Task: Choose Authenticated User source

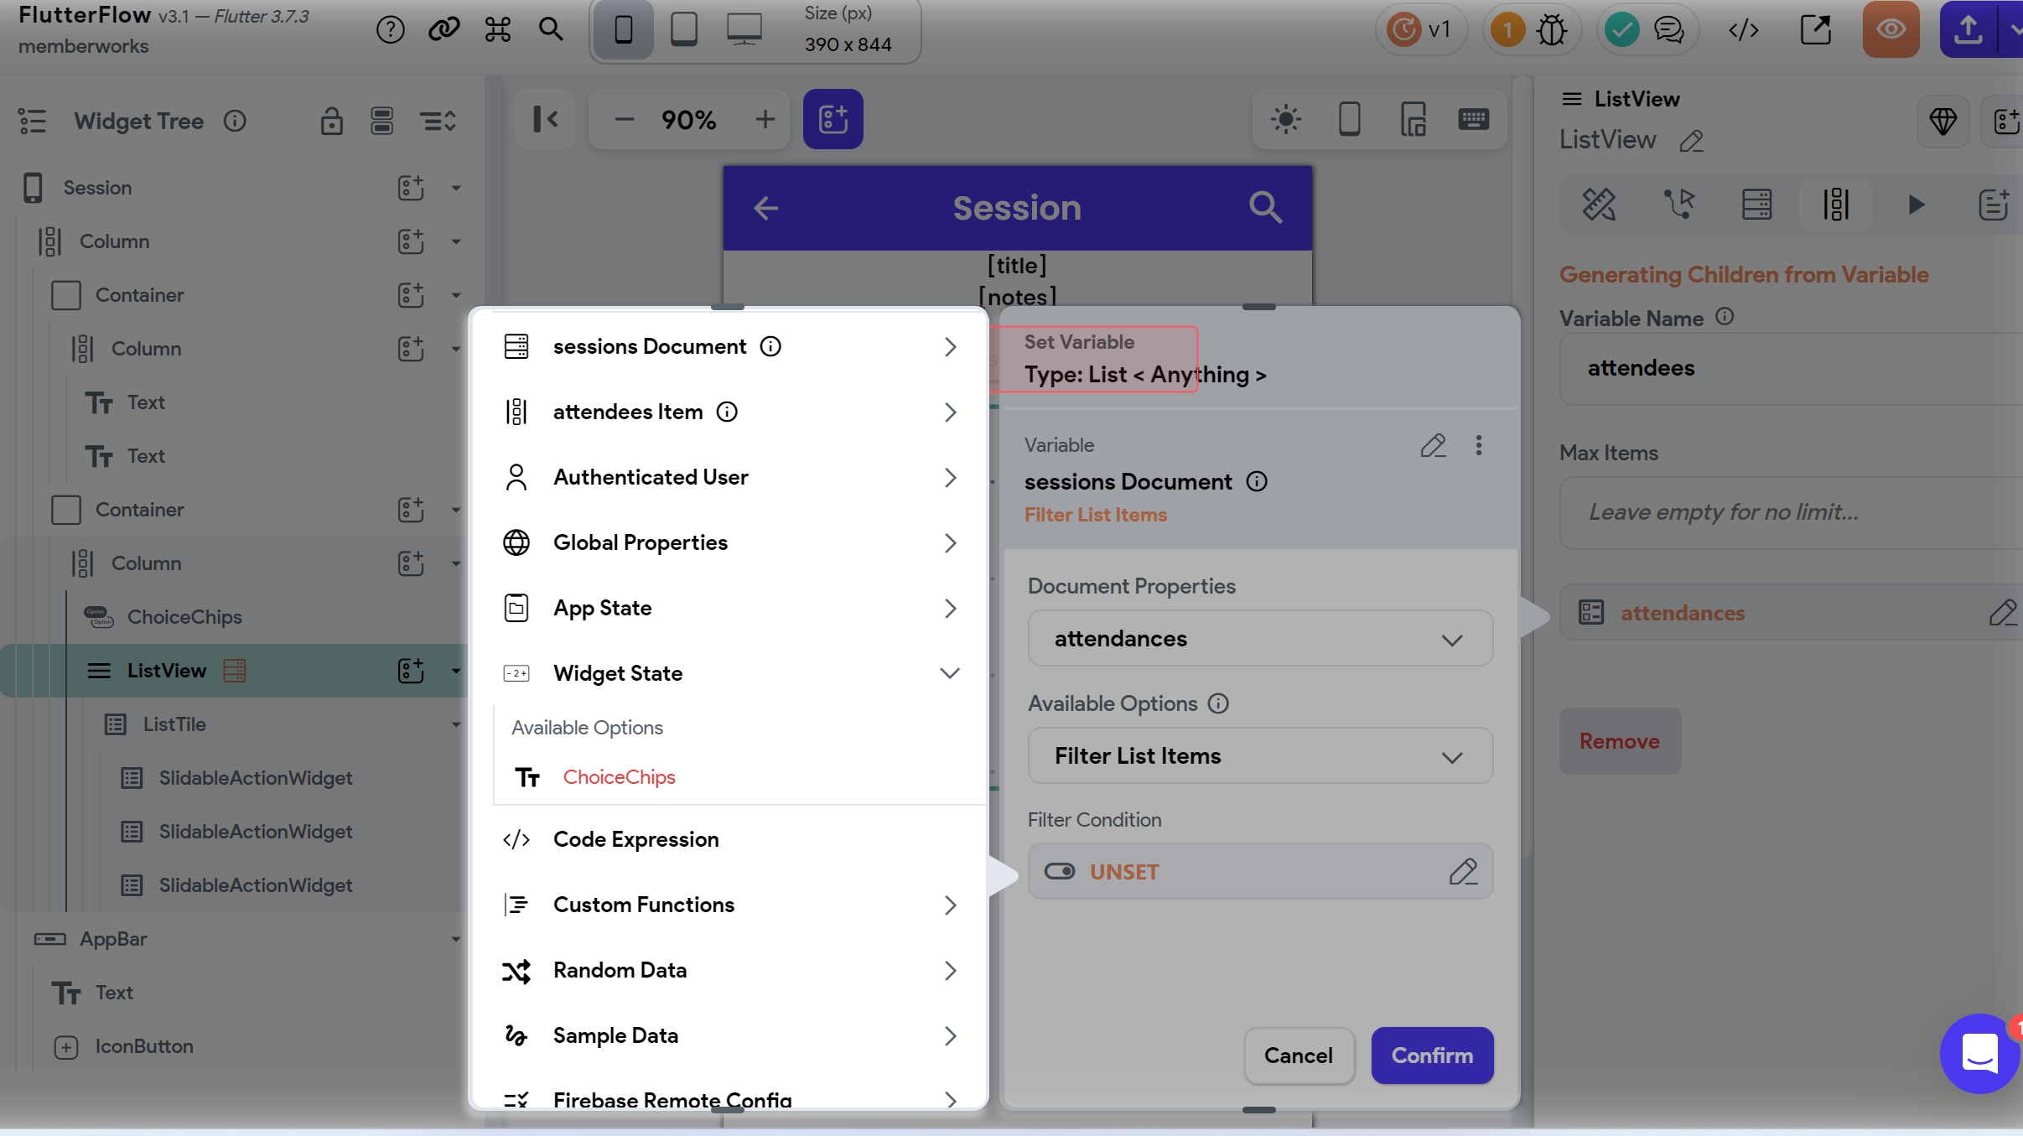Action: 729,477
